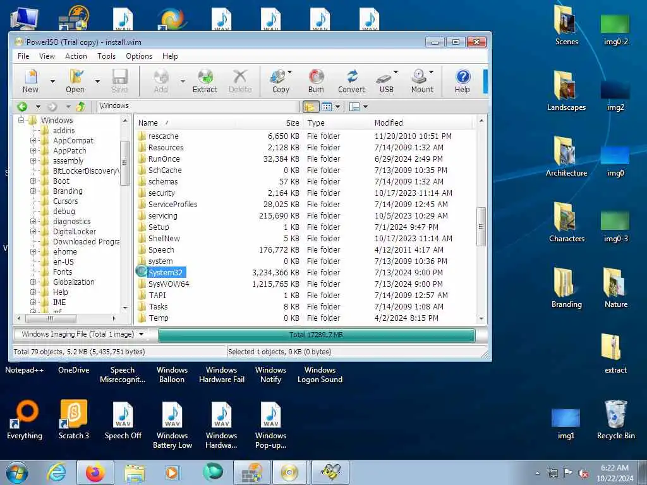Screen dimensions: 647x485
Task: Select the SysWOW64 folder in the list
Action: pyautogui.click(x=168, y=284)
